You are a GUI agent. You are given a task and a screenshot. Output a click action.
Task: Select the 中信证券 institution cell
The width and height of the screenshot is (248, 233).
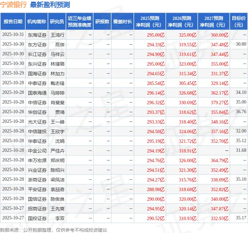tap(37, 103)
